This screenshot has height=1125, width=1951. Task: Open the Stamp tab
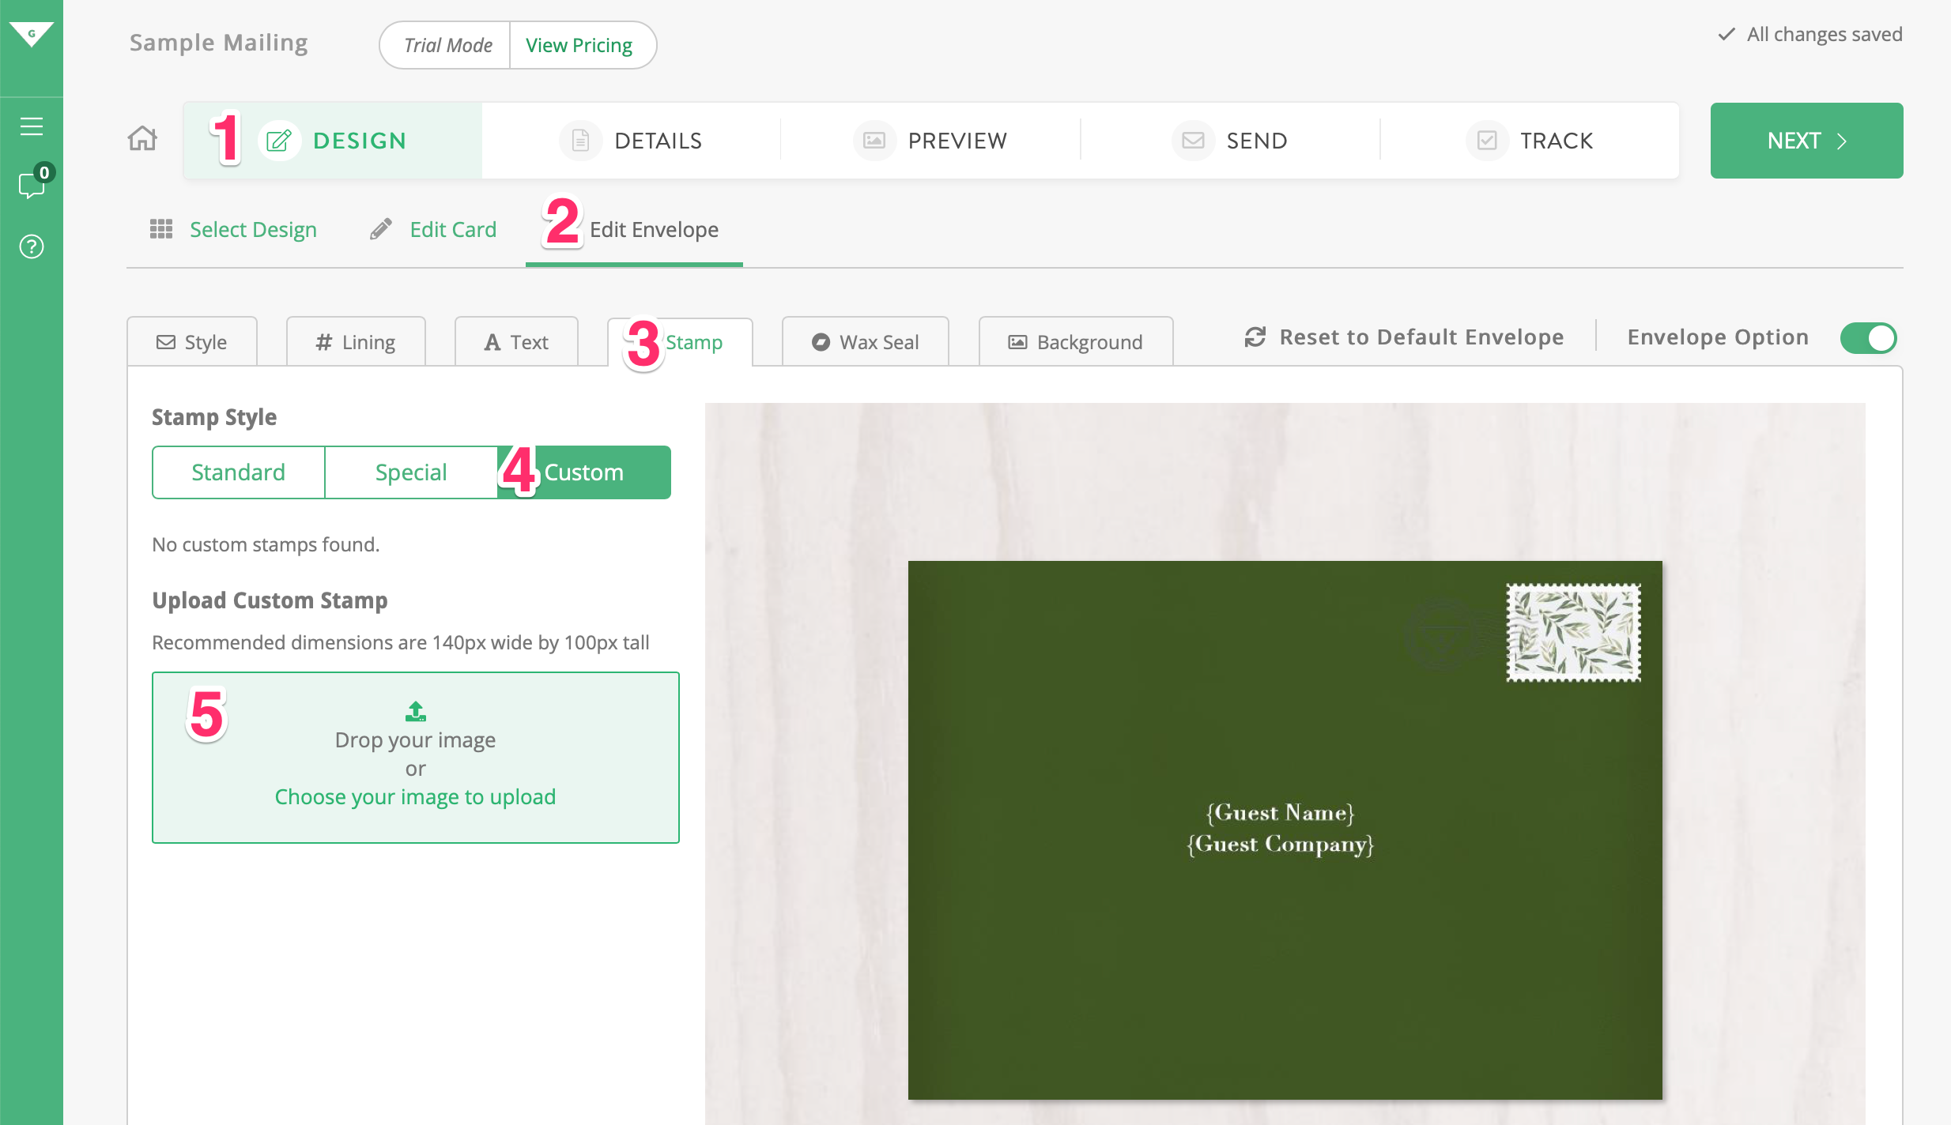pos(680,341)
